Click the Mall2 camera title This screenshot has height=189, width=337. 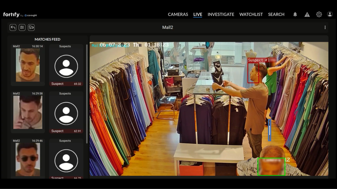[168, 28]
